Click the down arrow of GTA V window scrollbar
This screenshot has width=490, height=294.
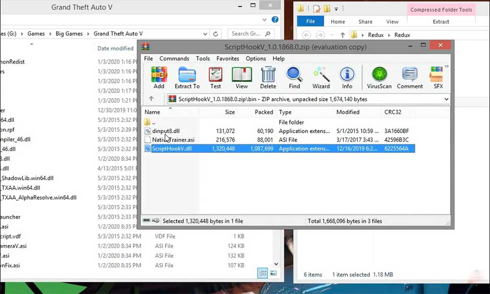(276, 264)
